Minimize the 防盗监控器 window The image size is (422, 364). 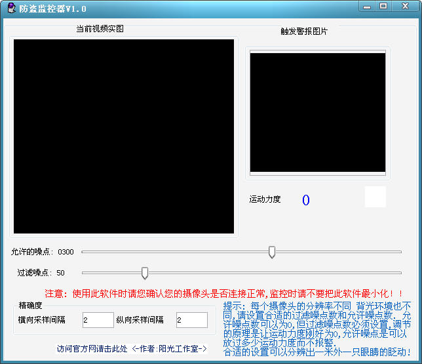368,6
